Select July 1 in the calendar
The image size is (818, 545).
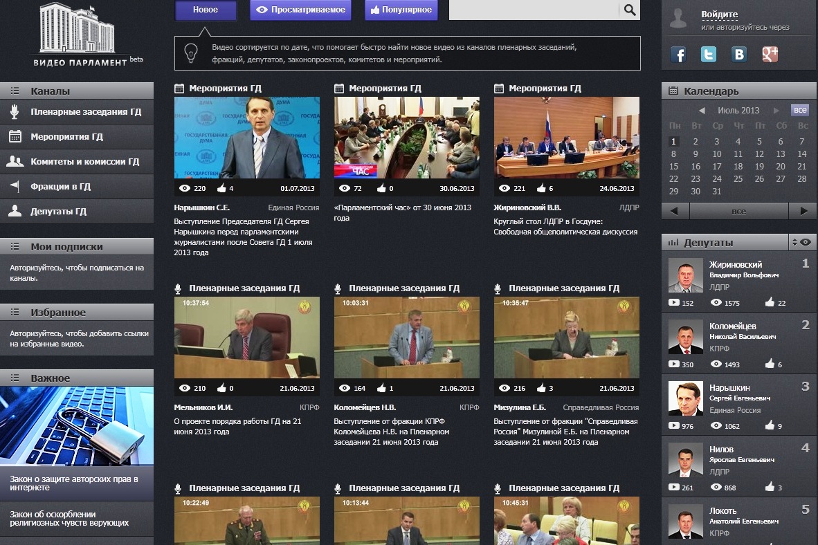pyautogui.click(x=673, y=141)
